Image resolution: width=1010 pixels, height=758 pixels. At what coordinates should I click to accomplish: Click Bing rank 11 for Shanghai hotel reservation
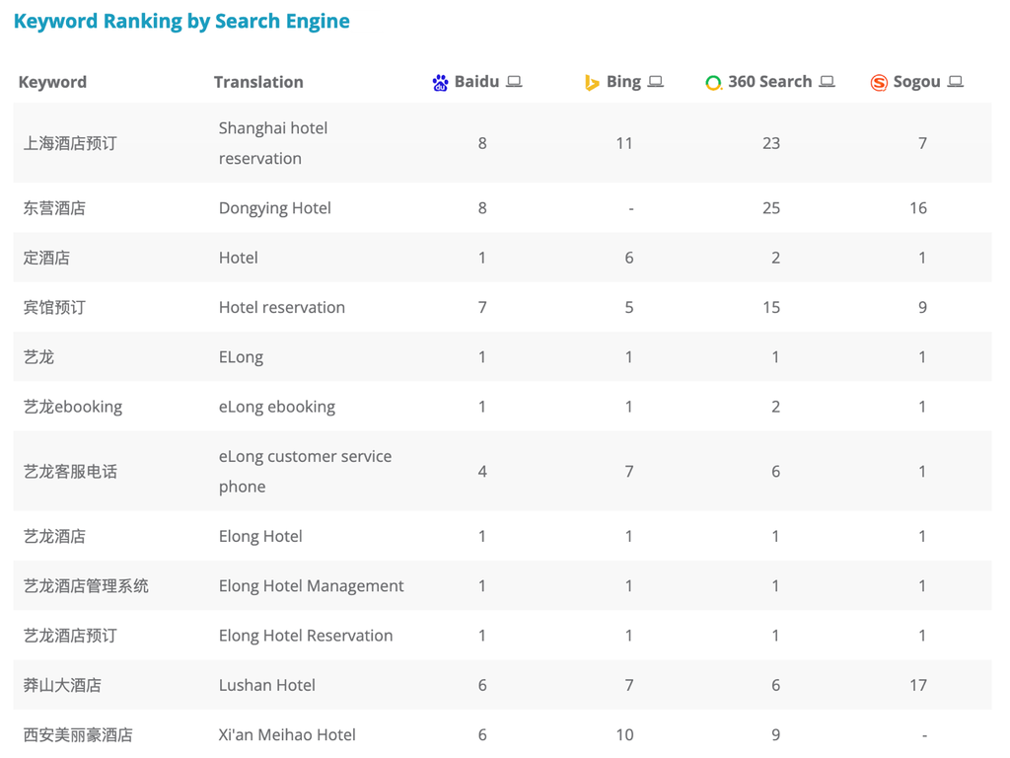click(x=624, y=143)
